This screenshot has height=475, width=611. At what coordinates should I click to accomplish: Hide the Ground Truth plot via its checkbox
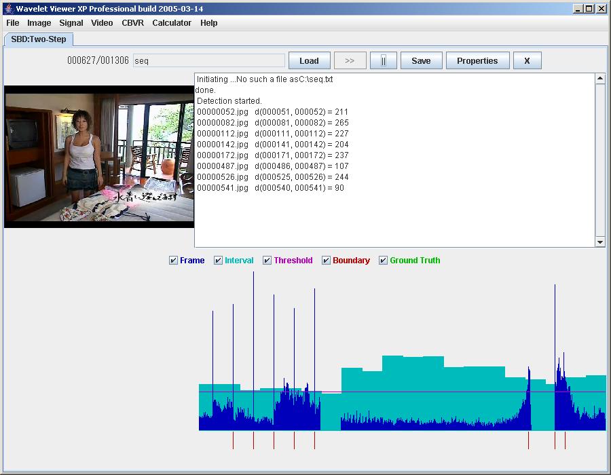(x=384, y=261)
